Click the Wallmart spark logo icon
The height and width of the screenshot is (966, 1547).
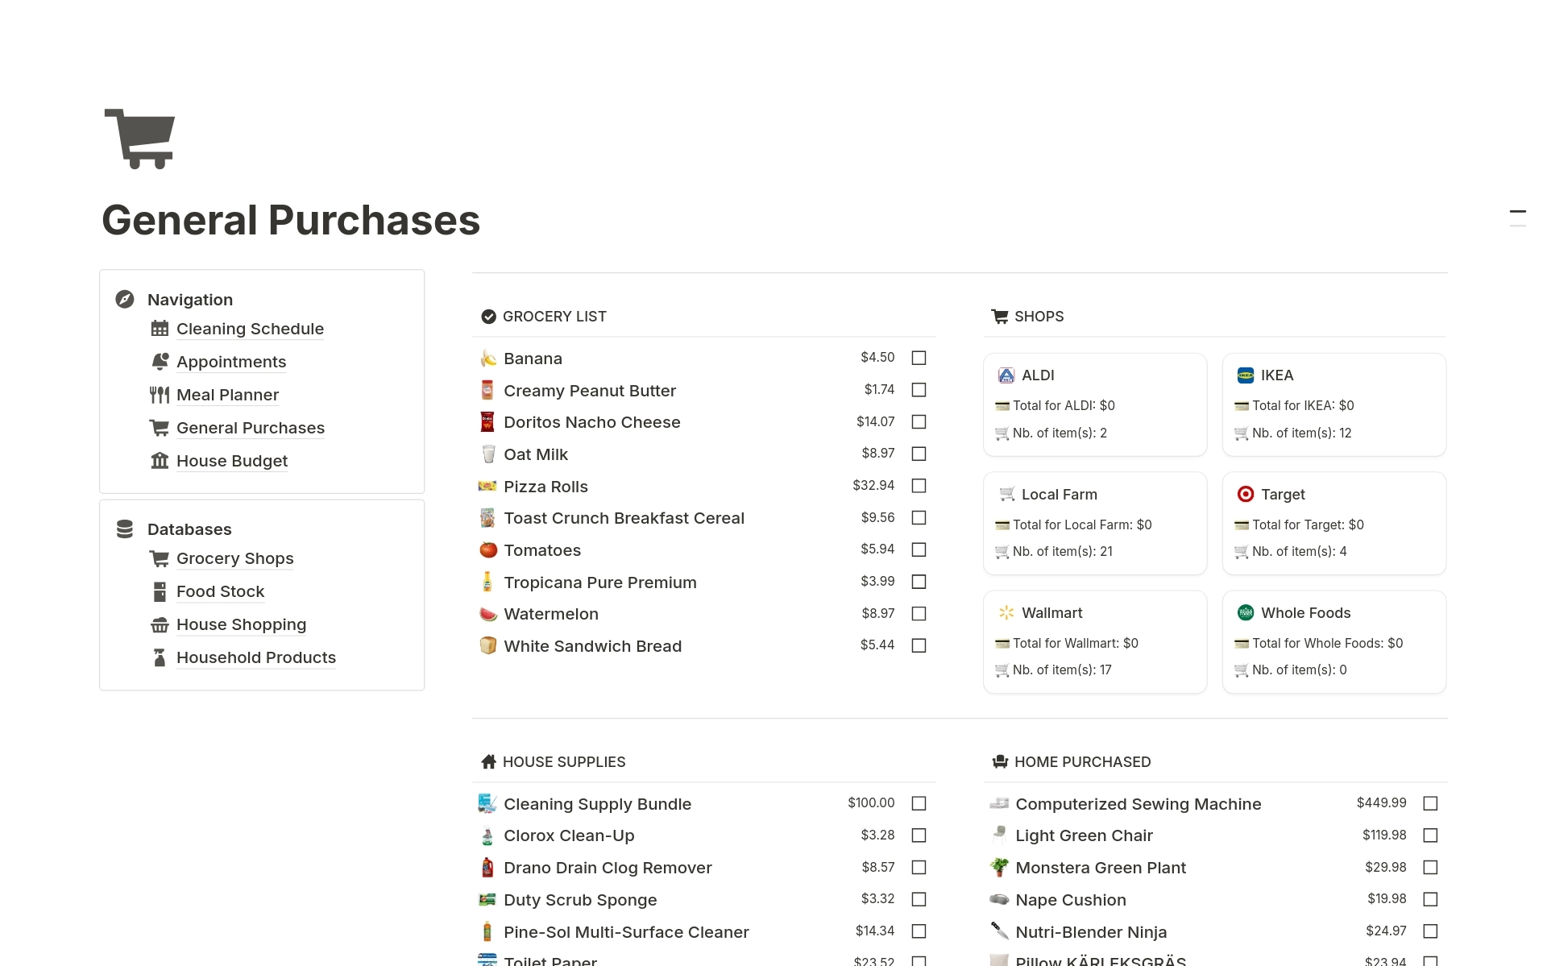click(x=1006, y=613)
